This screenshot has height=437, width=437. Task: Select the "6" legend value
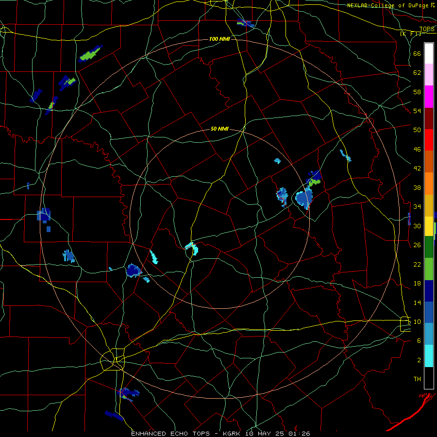click(x=419, y=341)
